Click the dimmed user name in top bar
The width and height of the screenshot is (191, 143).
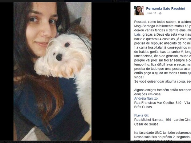click(x=123, y=1)
